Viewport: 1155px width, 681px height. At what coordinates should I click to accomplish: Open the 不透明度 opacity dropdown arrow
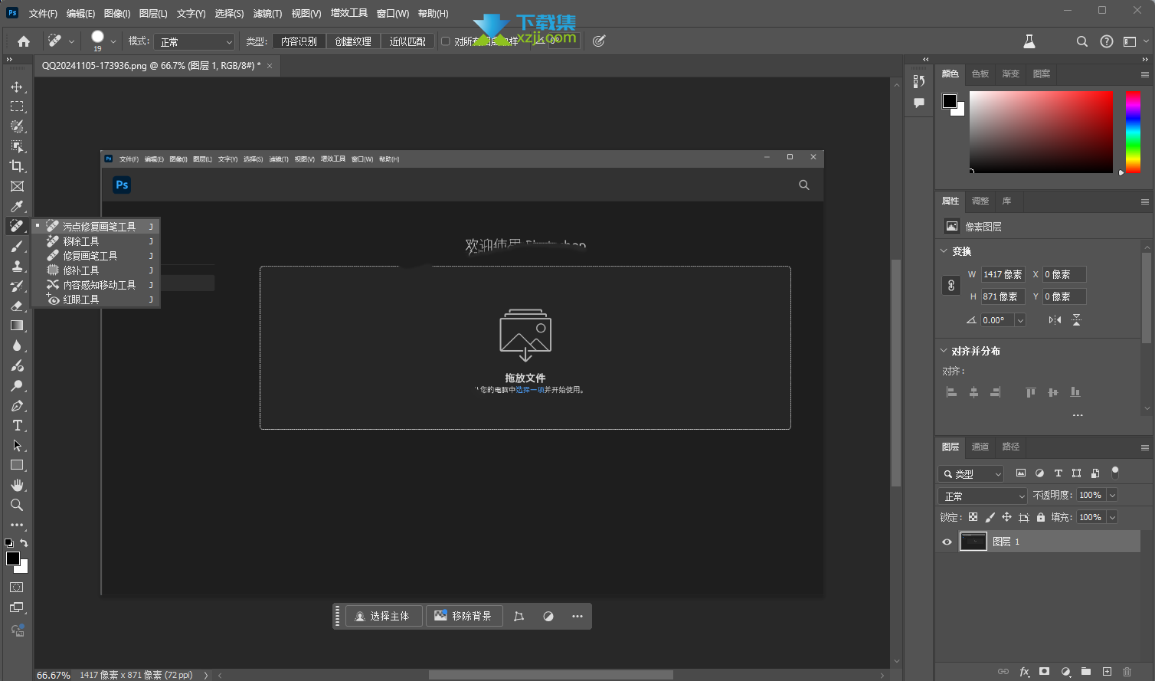pos(1113,496)
